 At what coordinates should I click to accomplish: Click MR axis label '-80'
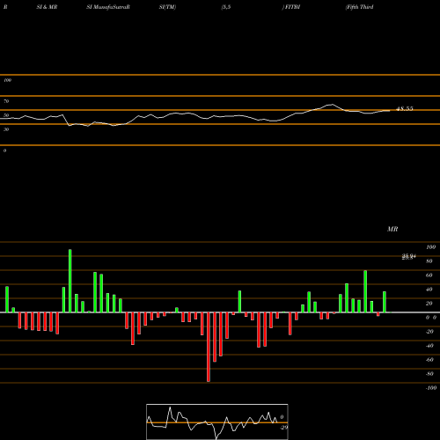pyautogui.click(x=429, y=374)
